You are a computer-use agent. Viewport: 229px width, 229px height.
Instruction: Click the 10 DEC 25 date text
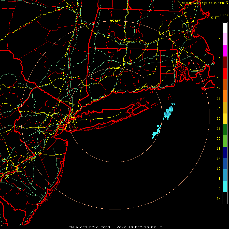pyautogui.click(x=139, y=227)
